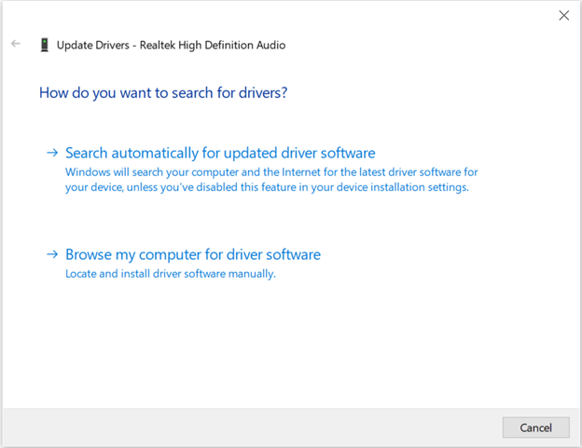This screenshot has width=582, height=448.
Task: Click the 'How do you want to search' heading
Action: pyautogui.click(x=163, y=93)
